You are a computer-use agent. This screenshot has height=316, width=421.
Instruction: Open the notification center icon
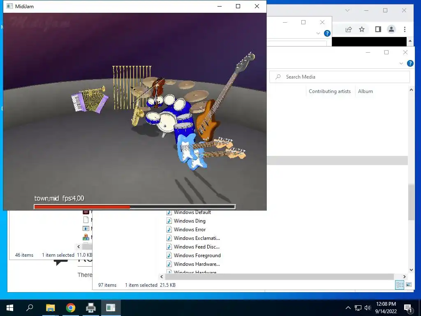(x=408, y=308)
